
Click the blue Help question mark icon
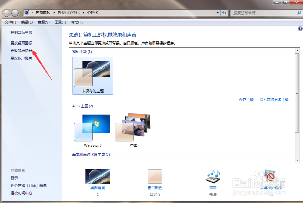point(300,28)
